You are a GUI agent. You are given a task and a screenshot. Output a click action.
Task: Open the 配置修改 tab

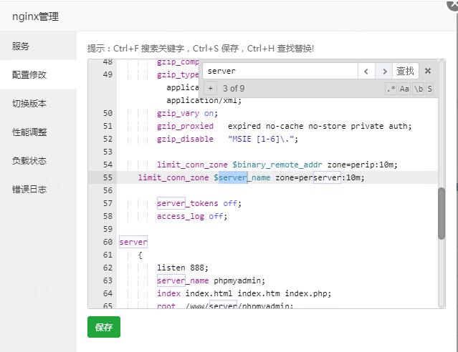click(x=38, y=74)
